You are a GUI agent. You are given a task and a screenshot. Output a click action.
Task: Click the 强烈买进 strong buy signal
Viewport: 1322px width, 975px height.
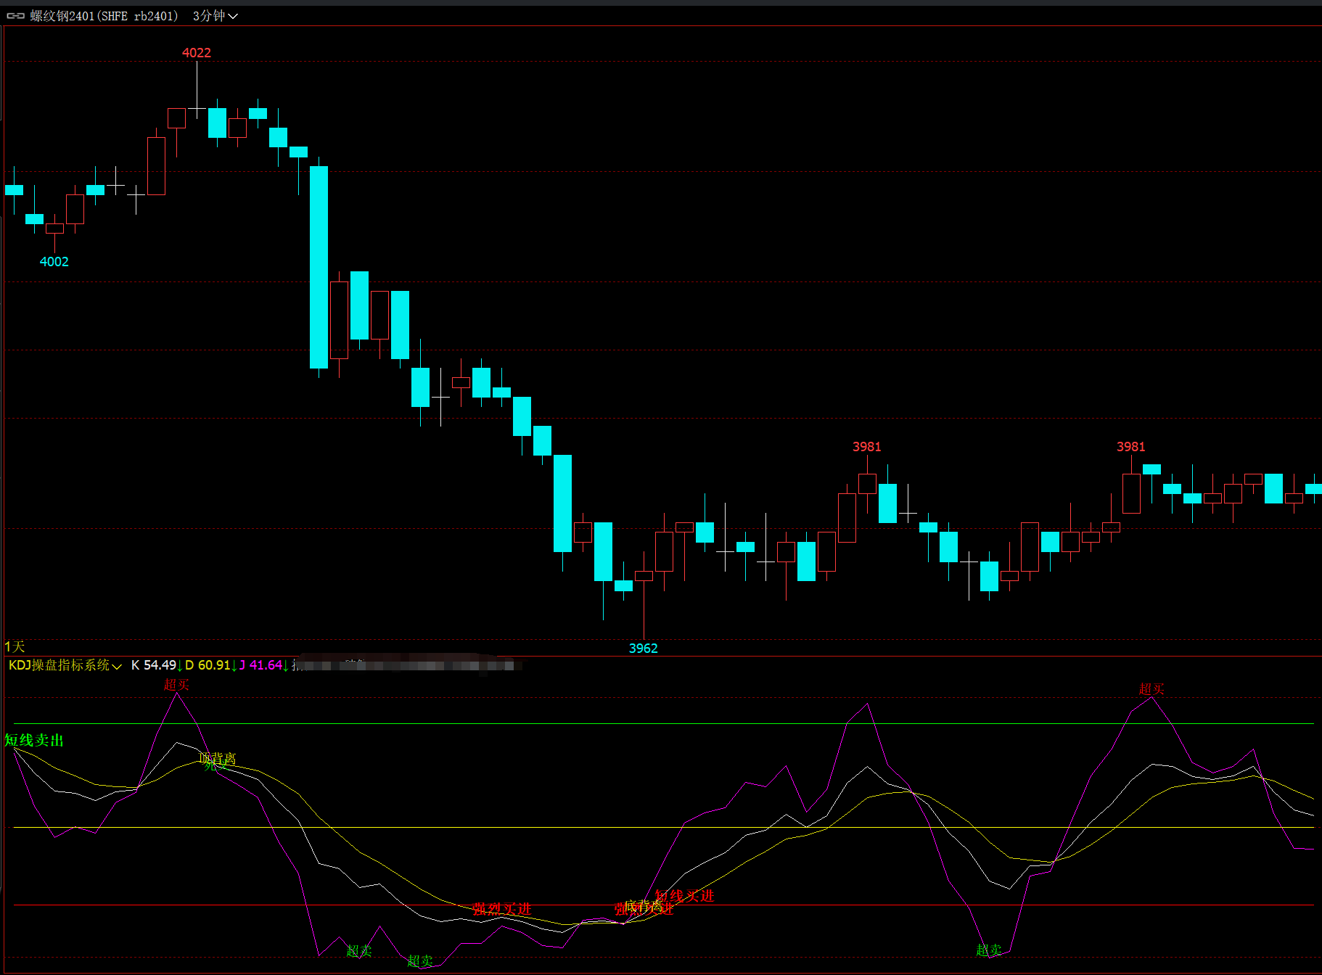tap(501, 909)
